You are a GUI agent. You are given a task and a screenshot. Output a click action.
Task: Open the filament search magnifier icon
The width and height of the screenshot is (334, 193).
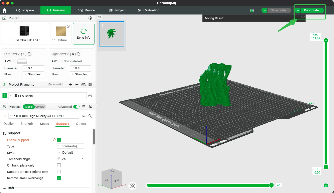(90, 116)
